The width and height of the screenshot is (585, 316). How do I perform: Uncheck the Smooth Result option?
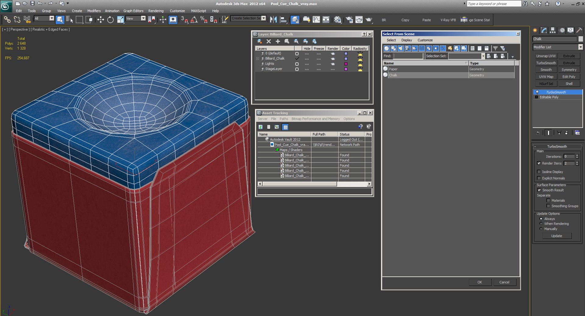click(x=539, y=190)
